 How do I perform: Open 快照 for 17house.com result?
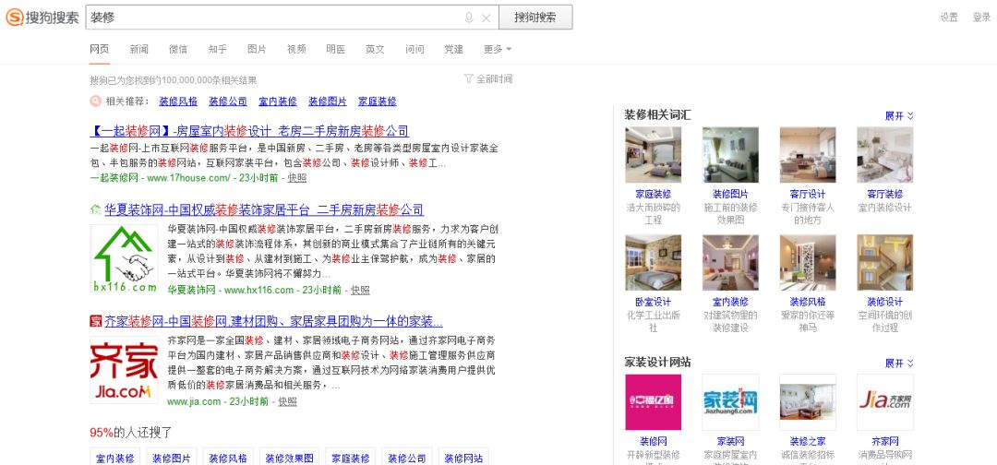click(297, 178)
